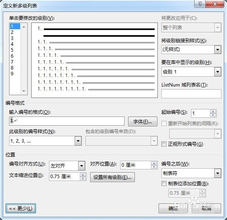Open the 编号之后 dropdown showing 制表符
Screen dimensions: 227x220
coord(218,173)
